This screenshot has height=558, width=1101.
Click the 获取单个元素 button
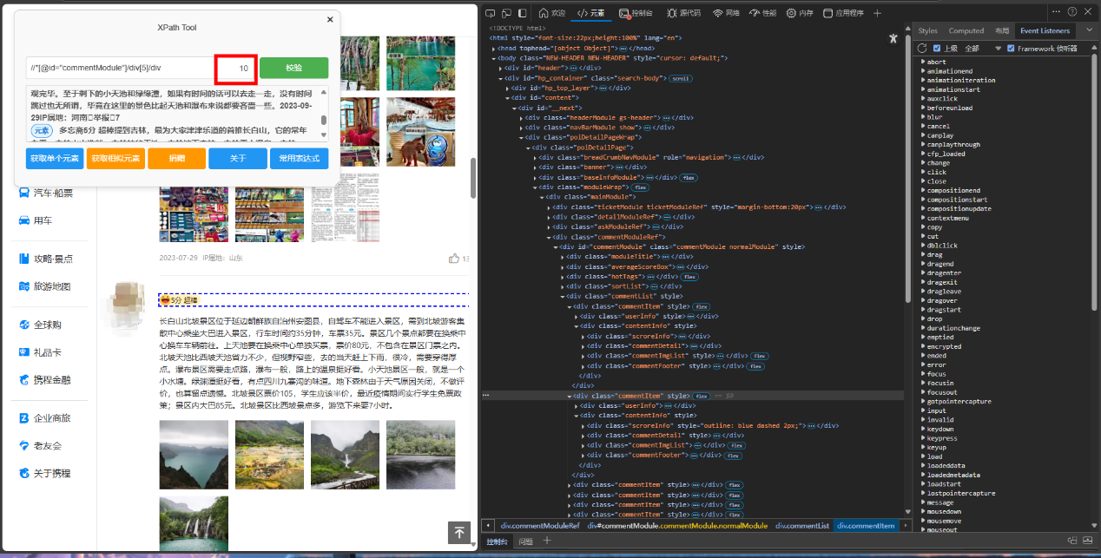pyautogui.click(x=55, y=159)
